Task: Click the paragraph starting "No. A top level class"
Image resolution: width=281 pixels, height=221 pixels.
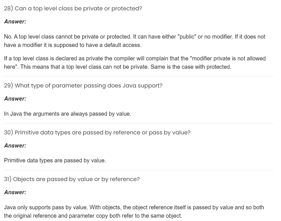Action: [x=134, y=41]
